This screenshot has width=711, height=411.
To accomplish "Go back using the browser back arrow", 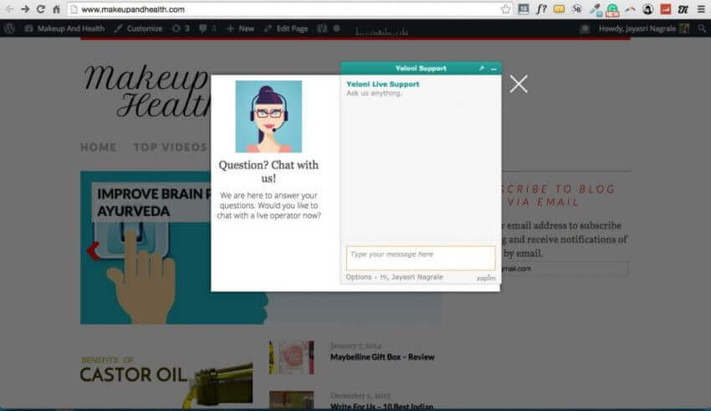I will [x=9, y=9].
